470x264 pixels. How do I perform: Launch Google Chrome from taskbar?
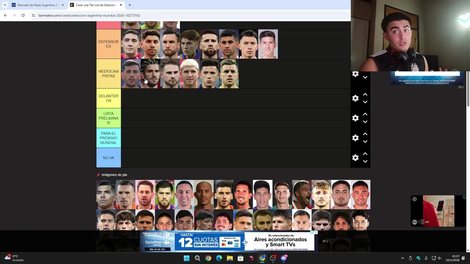tap(208, 258)
